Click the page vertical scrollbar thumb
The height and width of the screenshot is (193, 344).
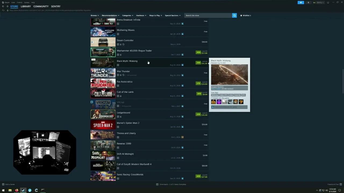[343, 81]
